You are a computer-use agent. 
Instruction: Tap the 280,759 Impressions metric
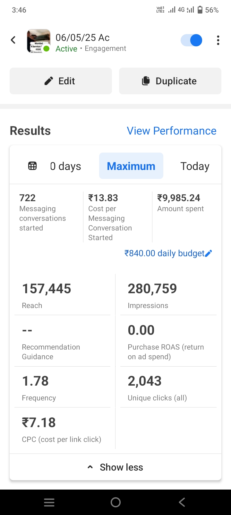[x=152, y=295]
